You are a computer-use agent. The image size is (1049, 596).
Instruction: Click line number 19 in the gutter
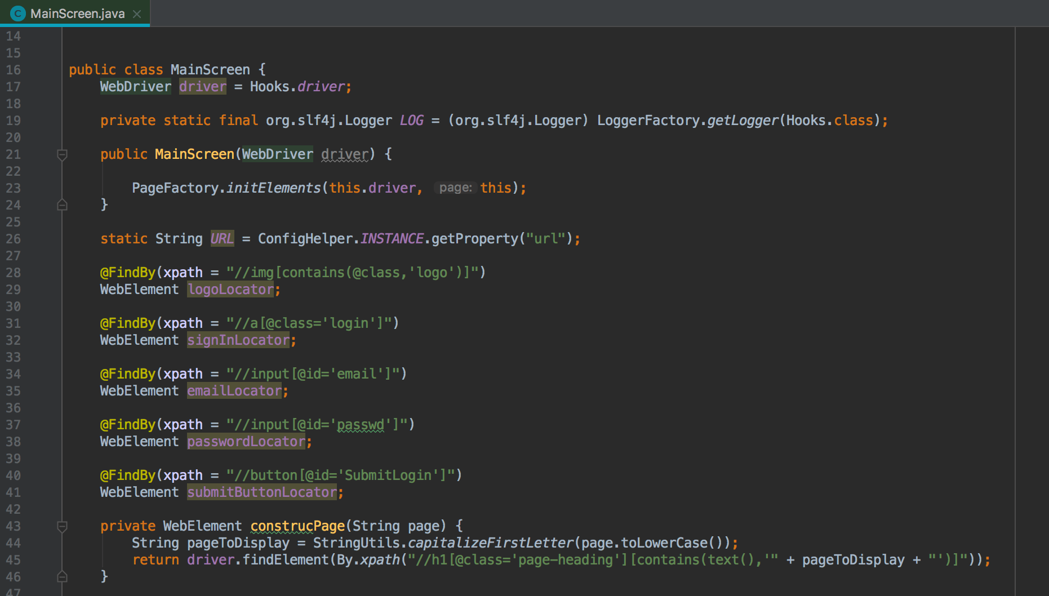14,121
